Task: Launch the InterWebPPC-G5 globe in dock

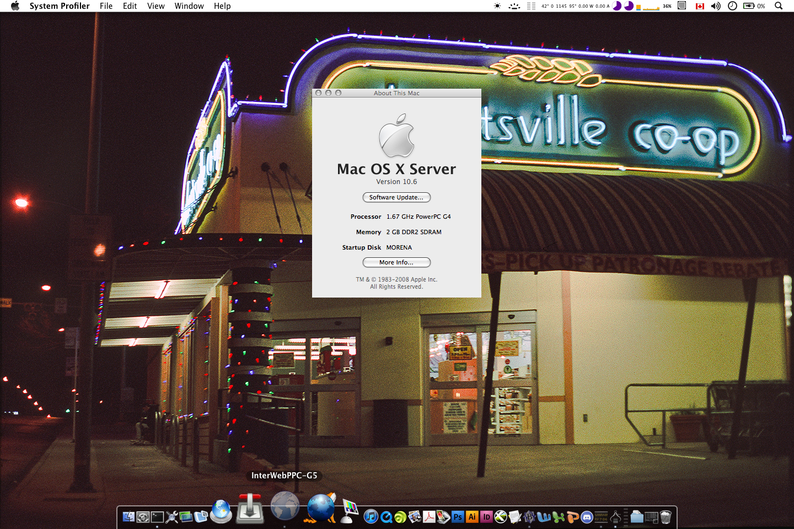Action: (285, 506)
